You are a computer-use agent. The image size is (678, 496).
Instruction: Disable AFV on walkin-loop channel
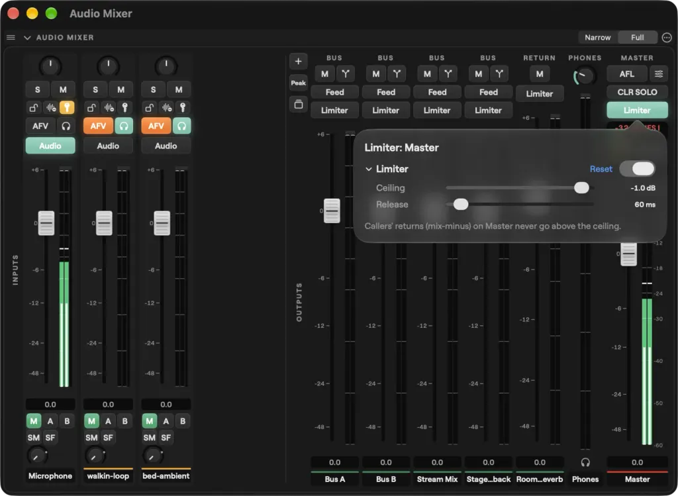click(x=98, y=126)
